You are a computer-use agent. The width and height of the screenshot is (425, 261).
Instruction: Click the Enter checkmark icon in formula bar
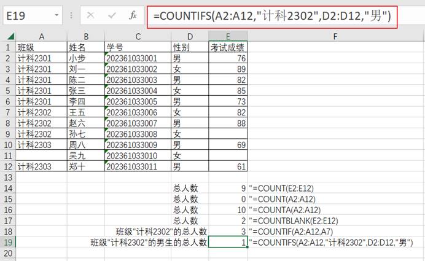111,15
